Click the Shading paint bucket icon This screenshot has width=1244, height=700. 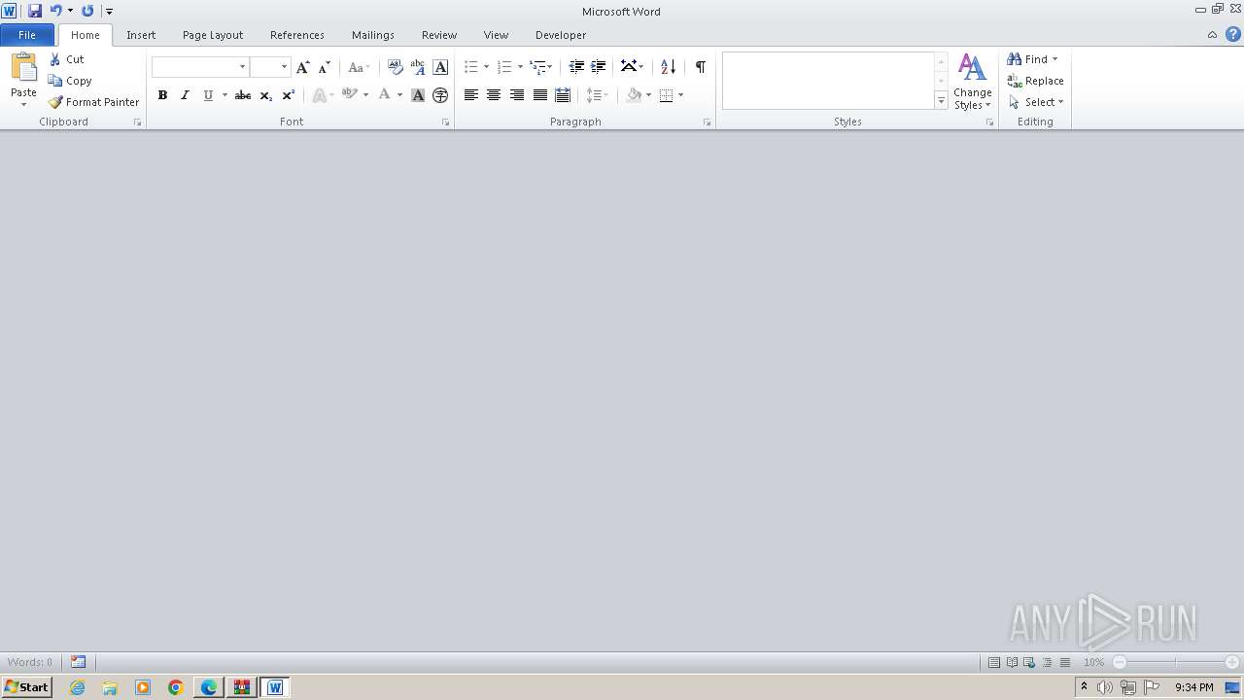[x=634, y=95]
